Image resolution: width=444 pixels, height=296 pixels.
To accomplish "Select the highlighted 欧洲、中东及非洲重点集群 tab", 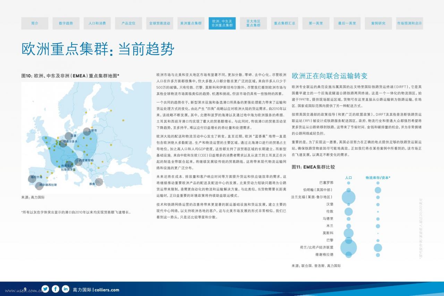I will [x=222, y=23].
